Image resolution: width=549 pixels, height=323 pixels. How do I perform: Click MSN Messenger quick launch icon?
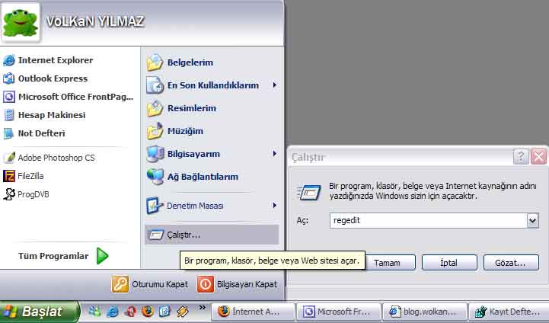pos(94,311)
